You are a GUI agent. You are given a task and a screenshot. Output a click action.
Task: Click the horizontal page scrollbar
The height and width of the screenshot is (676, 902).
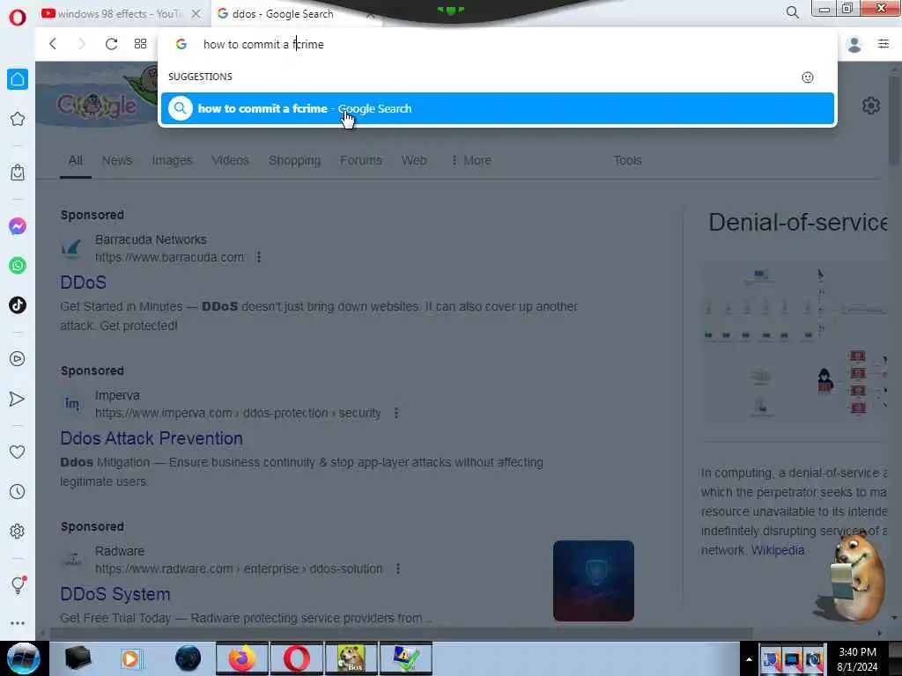point(403,633)
